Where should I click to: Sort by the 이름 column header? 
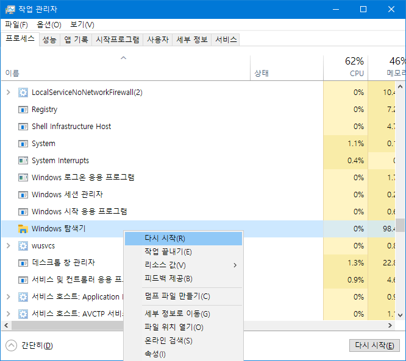click(126, 68)
